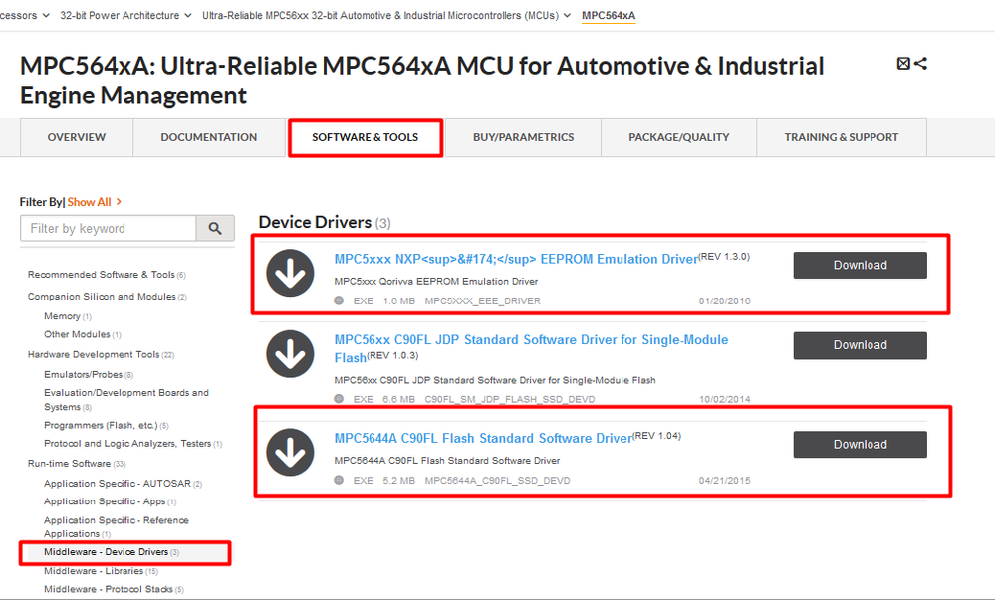Select the Emulators/Probes filter
Viewport: 995px width, 600px height.
click(x=83, y=375)
